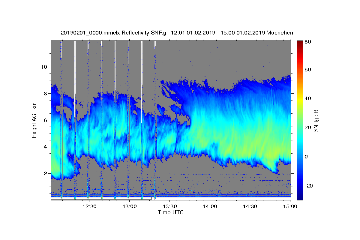Image resolution: width=360 pixels, height=240 pixels.
Task: Click the 14:00 time tick label
Action: 210,206
